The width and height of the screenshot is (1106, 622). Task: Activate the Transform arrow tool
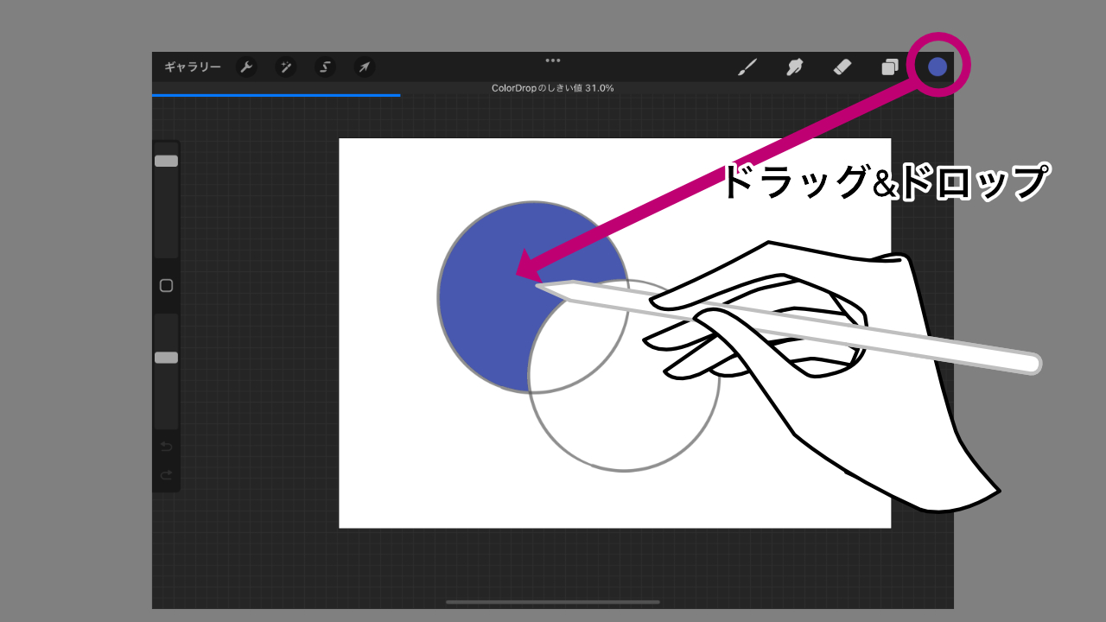(365, 67)
